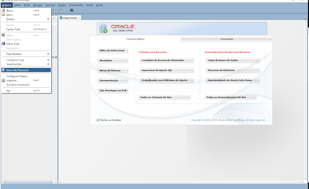Click the left panel's scroll-right arrow
The width and height of the screenshot is (309, 189).
click(56, 182)
